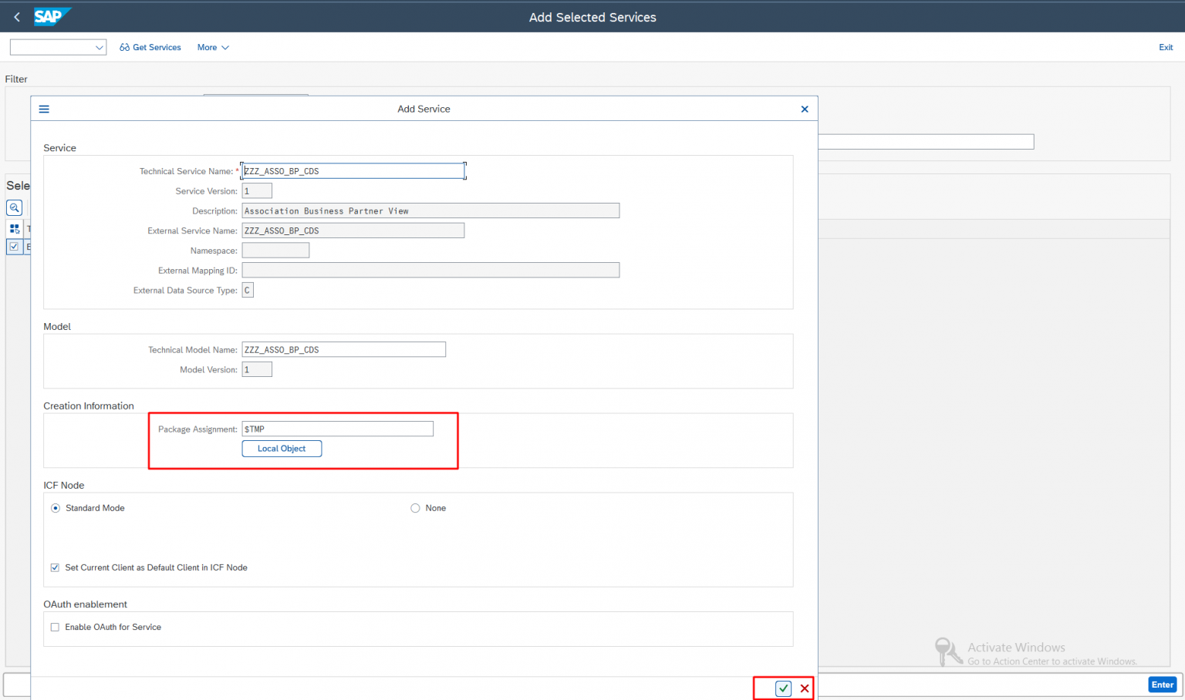1185x700 pixels.
Task: Click the Package Assignment field showing $TMP
Action: point(337,429)
